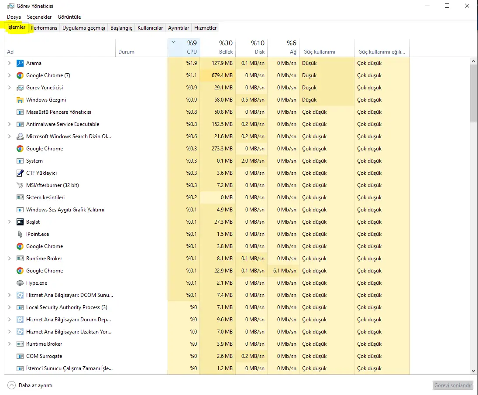478x395 pixels.
Task: Expand the Arama process group
Action: pyautogui.click(x=10, y=63)
